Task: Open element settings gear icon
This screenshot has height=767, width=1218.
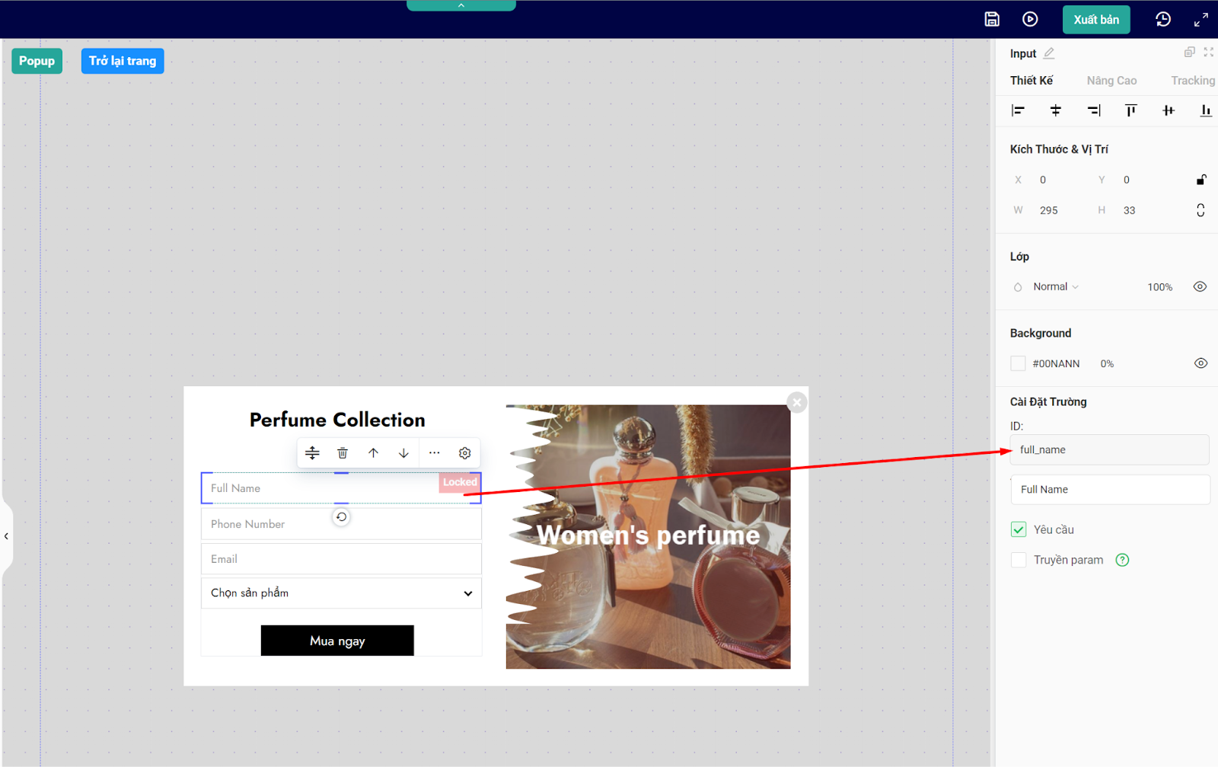Action: tap(464, 452)
